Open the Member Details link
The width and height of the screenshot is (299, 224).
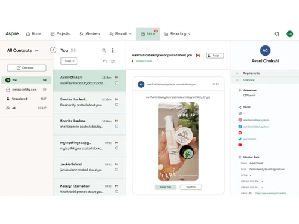tap(144, 61)
